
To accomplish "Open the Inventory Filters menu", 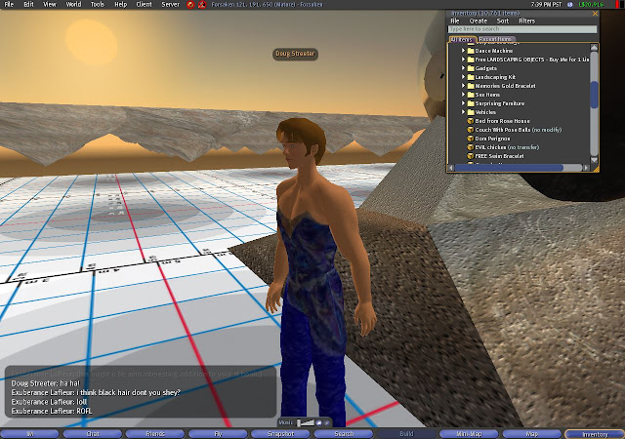I will [527, 20].
